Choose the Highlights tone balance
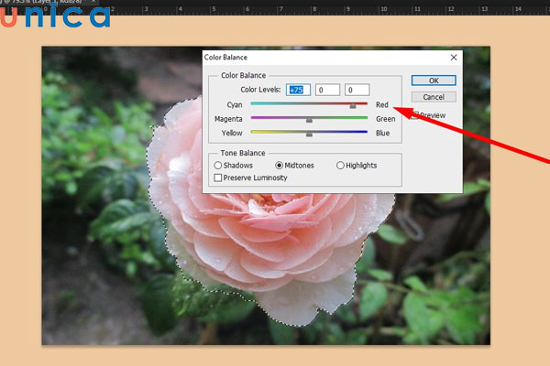The width and height of the screenshot is (550, 366). (x=340, y=166)
